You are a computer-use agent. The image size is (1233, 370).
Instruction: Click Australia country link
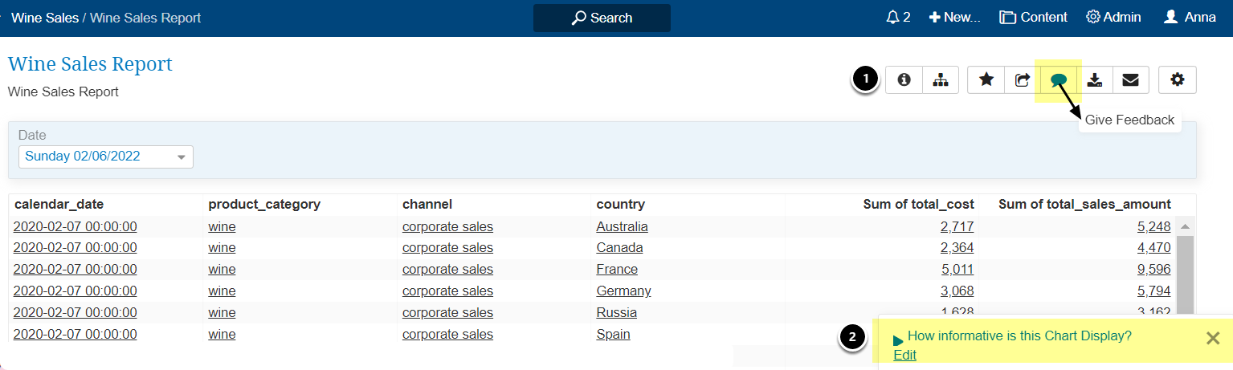[622, 226]
